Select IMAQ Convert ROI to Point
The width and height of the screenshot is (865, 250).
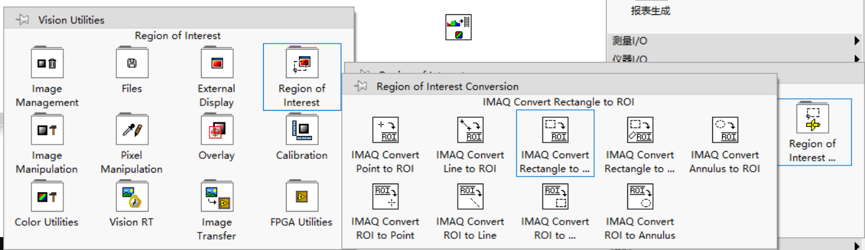385,197
